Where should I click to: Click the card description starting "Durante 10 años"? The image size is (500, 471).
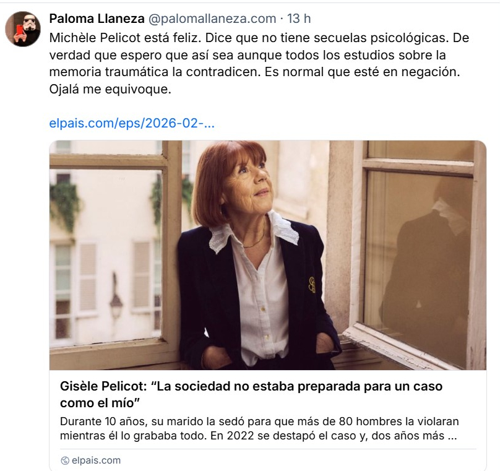[259, 428]
